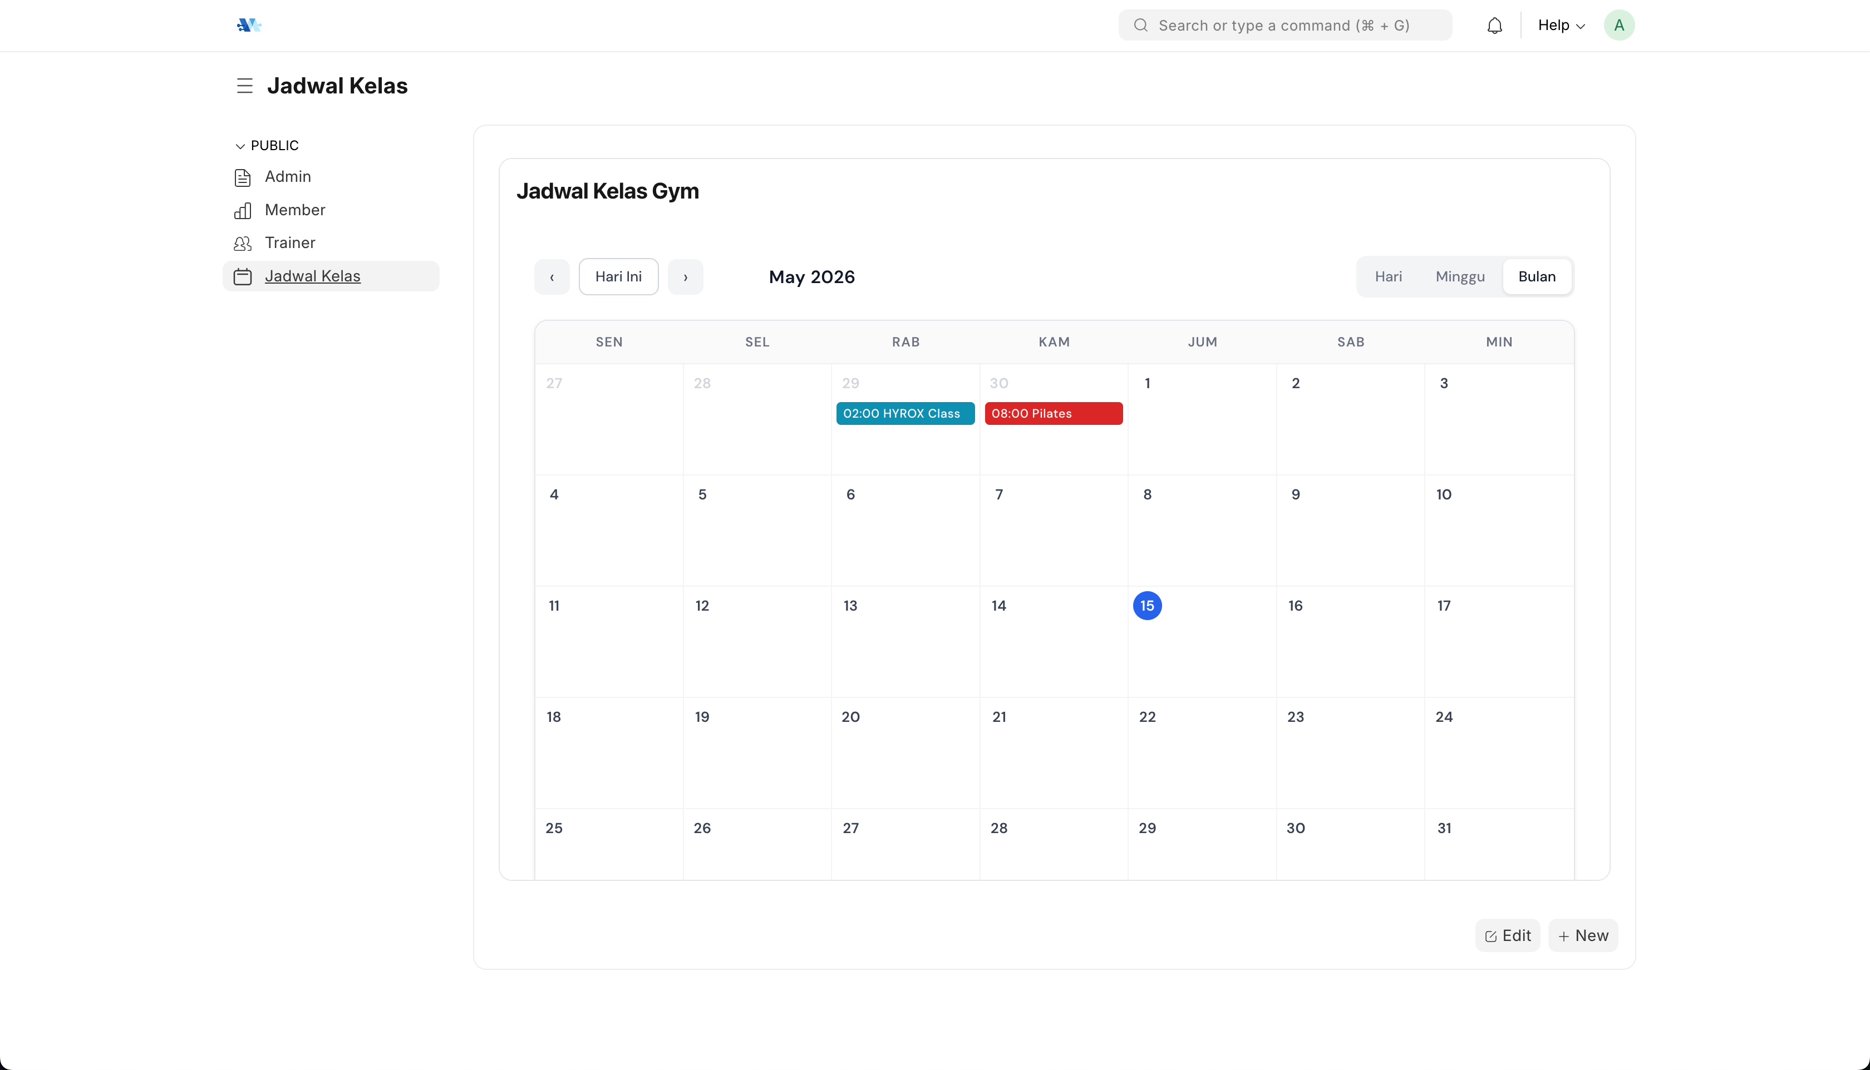Click the JUM column header
This screenshot has width=1870, height=1070.
pos(1202,341)
